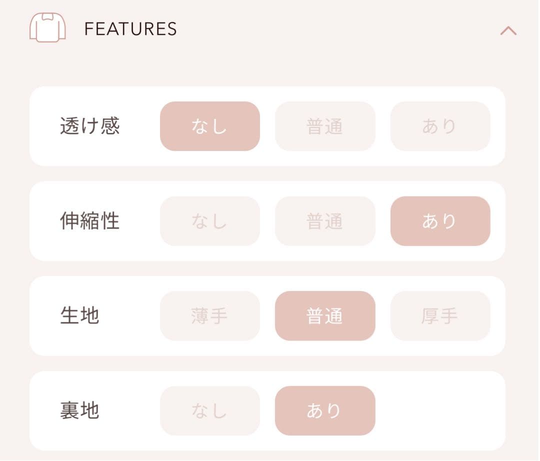
Task: Set 伸縮性 to 普通
Action: tap(325, 221)
